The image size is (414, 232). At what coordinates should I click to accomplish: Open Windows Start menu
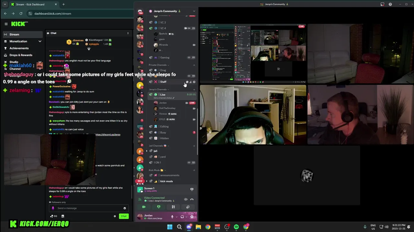tap(170, 227)
